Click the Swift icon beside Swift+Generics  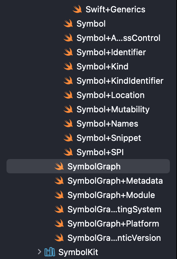(x=77, y=9)
